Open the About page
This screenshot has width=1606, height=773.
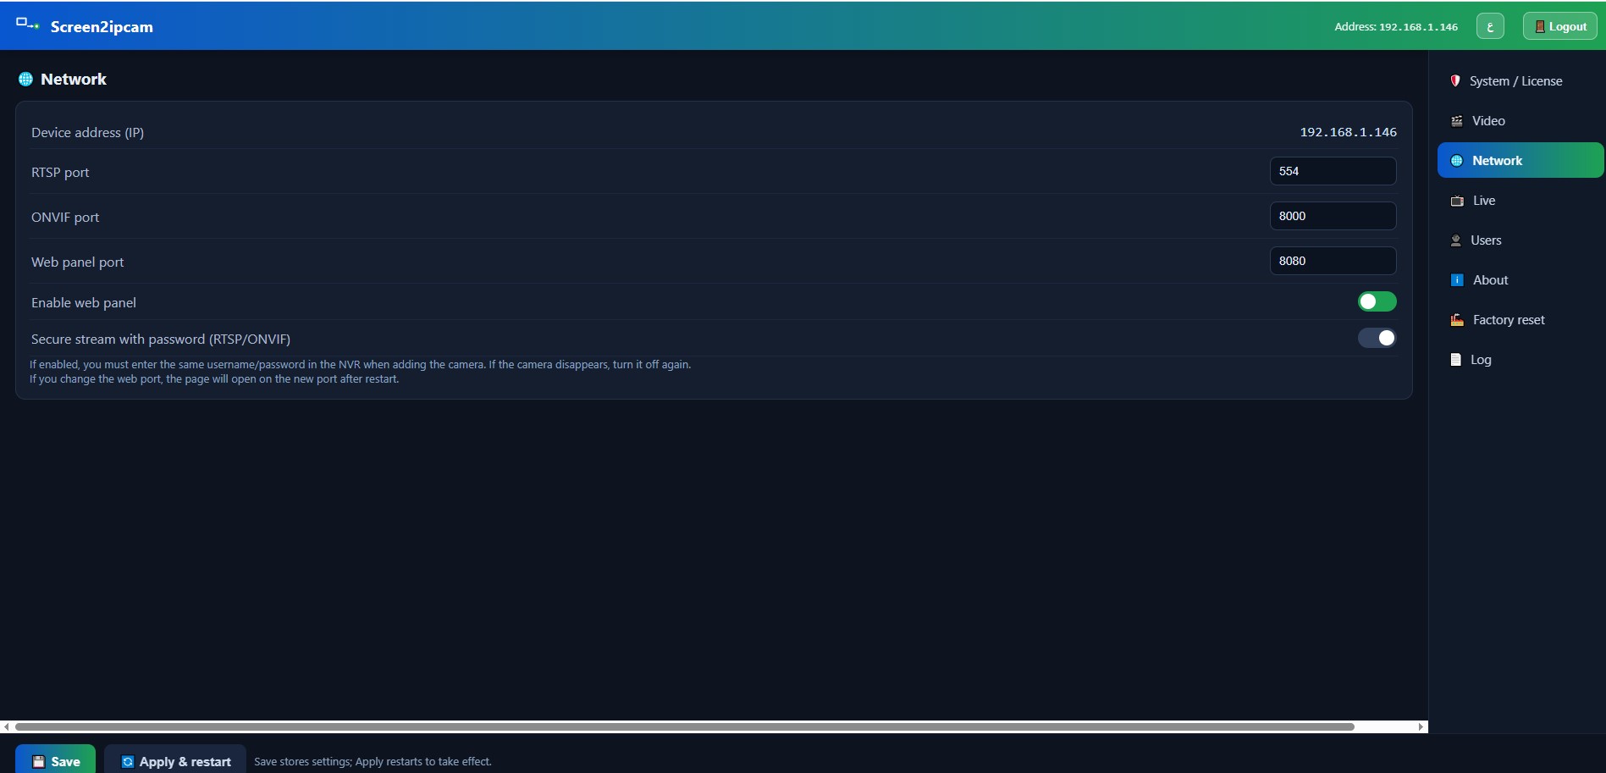[1520, 280]
